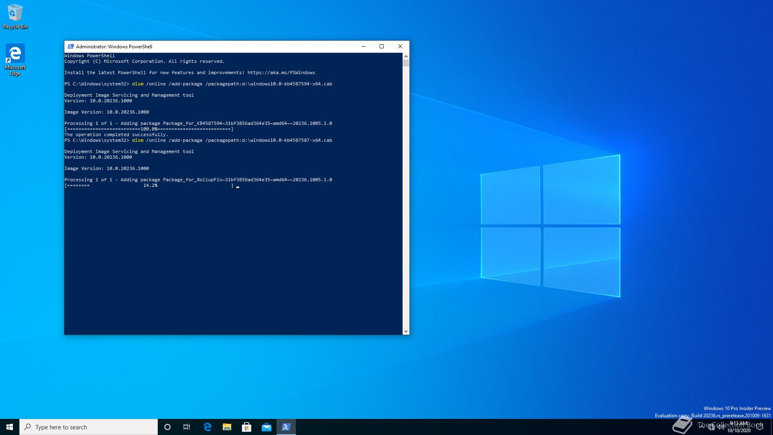This screenshot has height=435, width=773.
Task: Select the Microsoft Edge desktop shortcut
Action: point(15,60)
